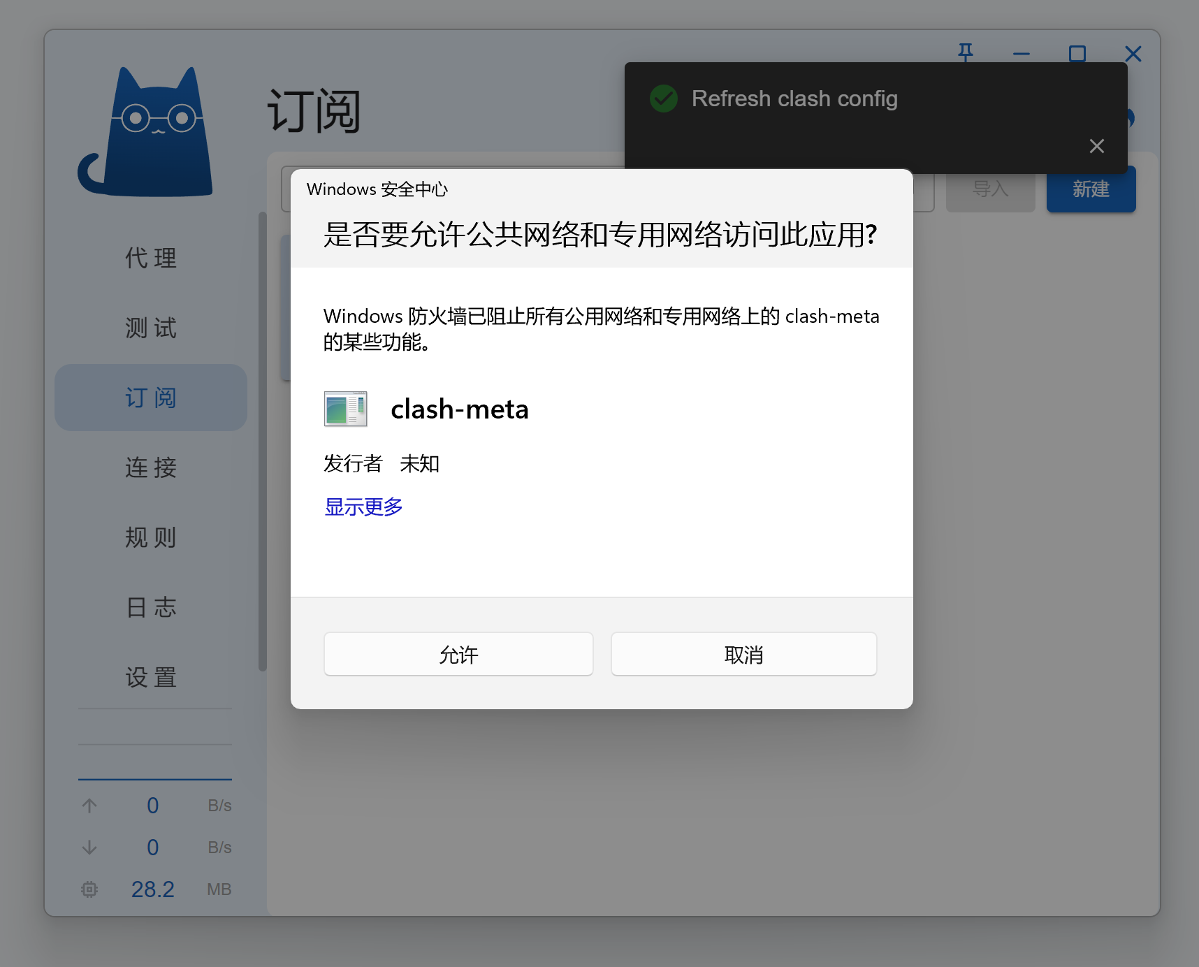Click the green success checkmark icon
The height and width of the screenshot is (967, 1199).
point(663,99)
